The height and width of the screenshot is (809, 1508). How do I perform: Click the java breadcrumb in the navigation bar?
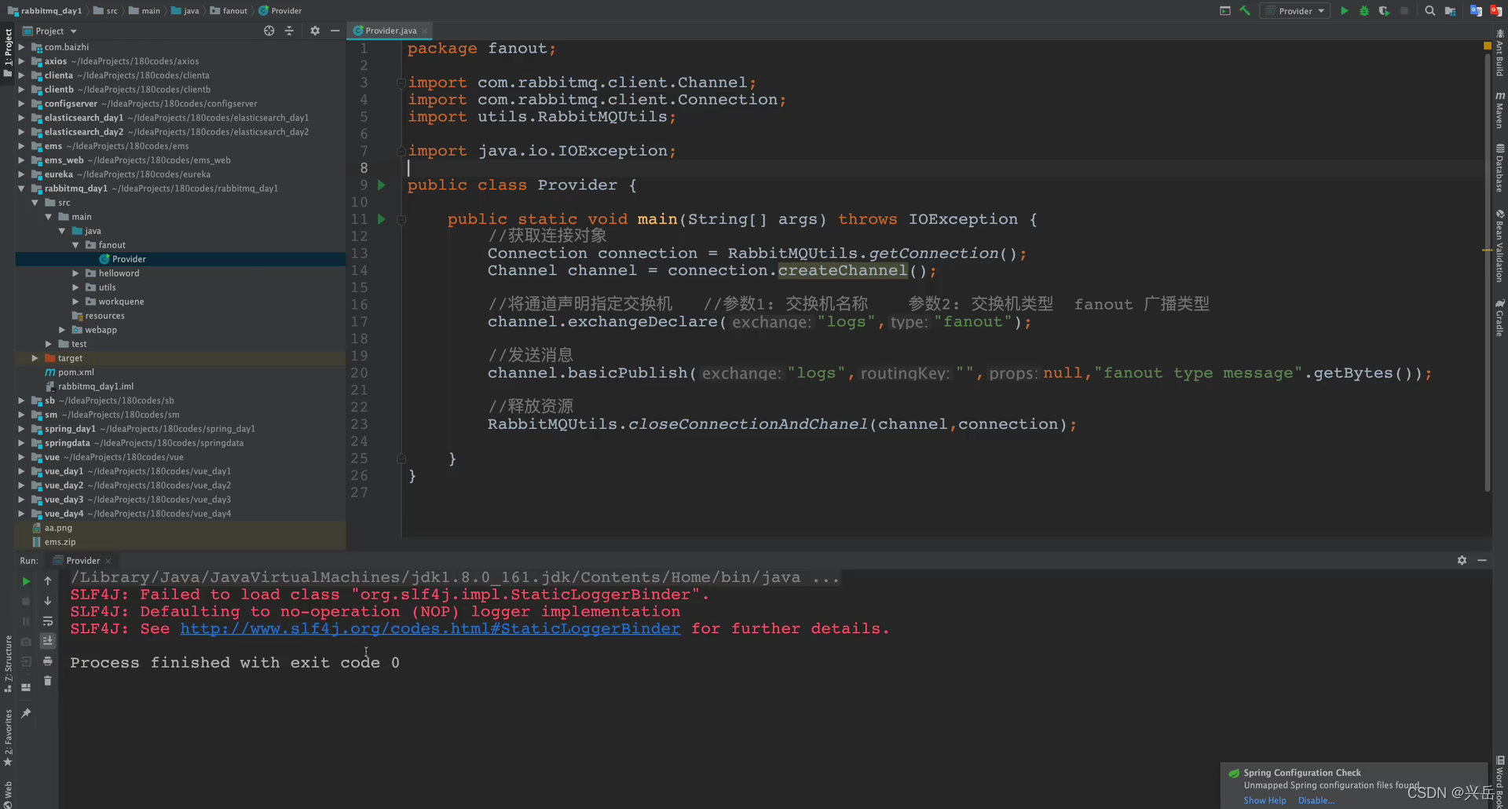[x=185, y=11]
